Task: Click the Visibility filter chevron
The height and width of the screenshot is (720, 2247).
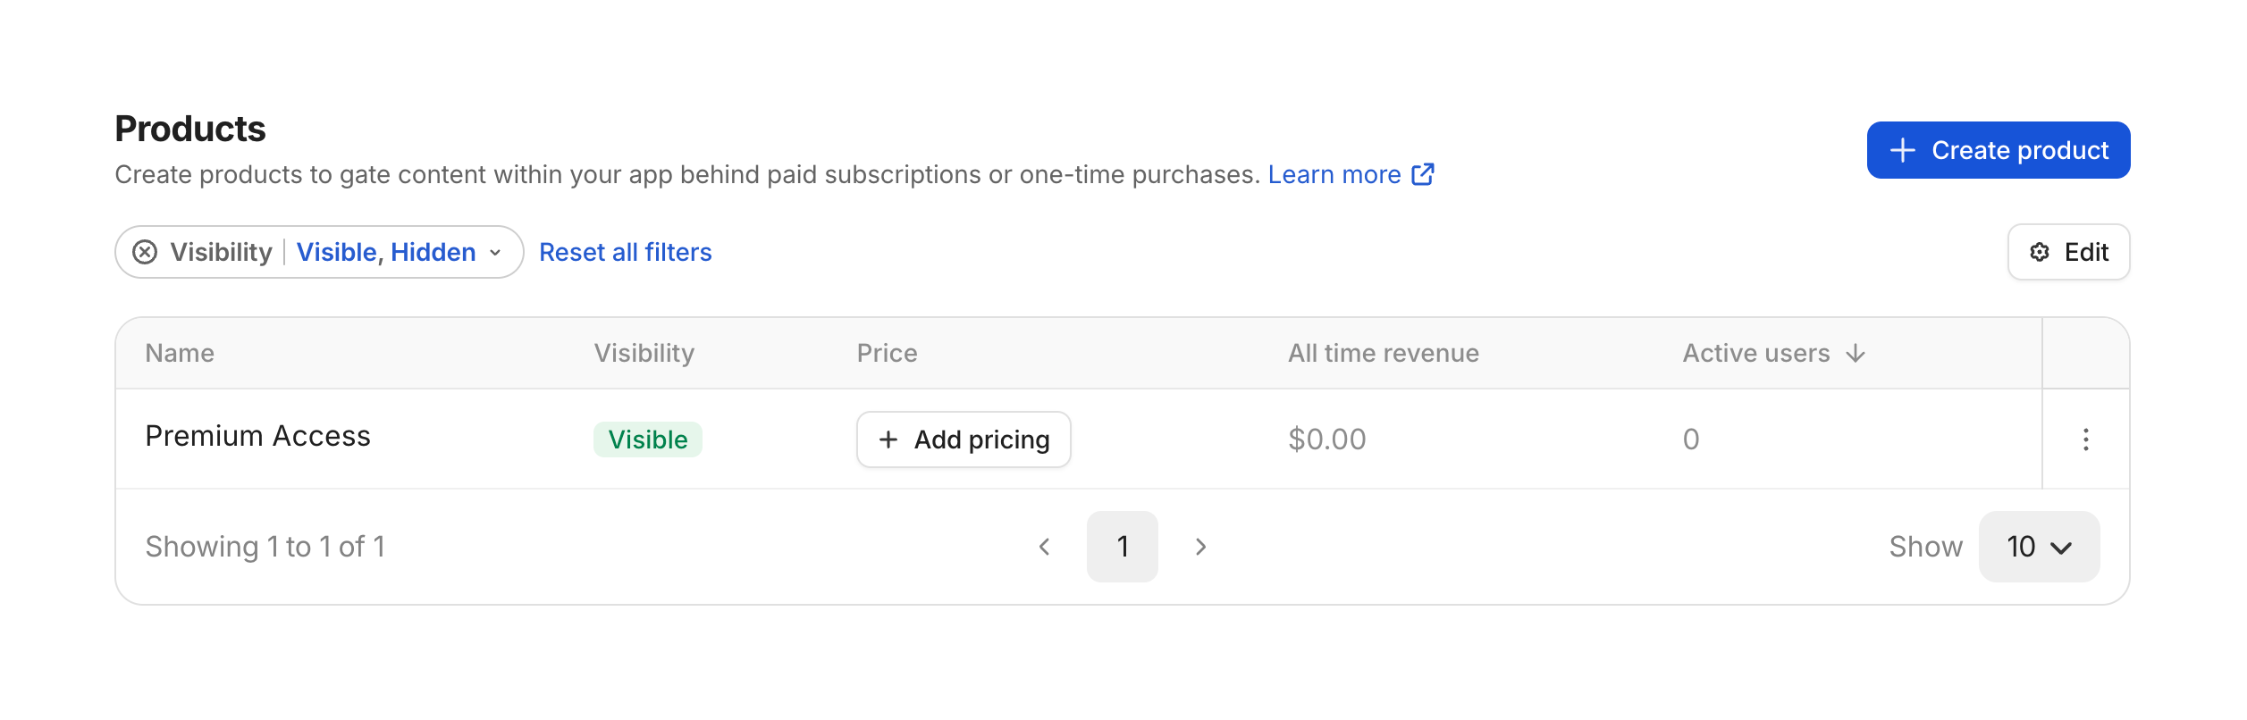Action: coord(495,253)
